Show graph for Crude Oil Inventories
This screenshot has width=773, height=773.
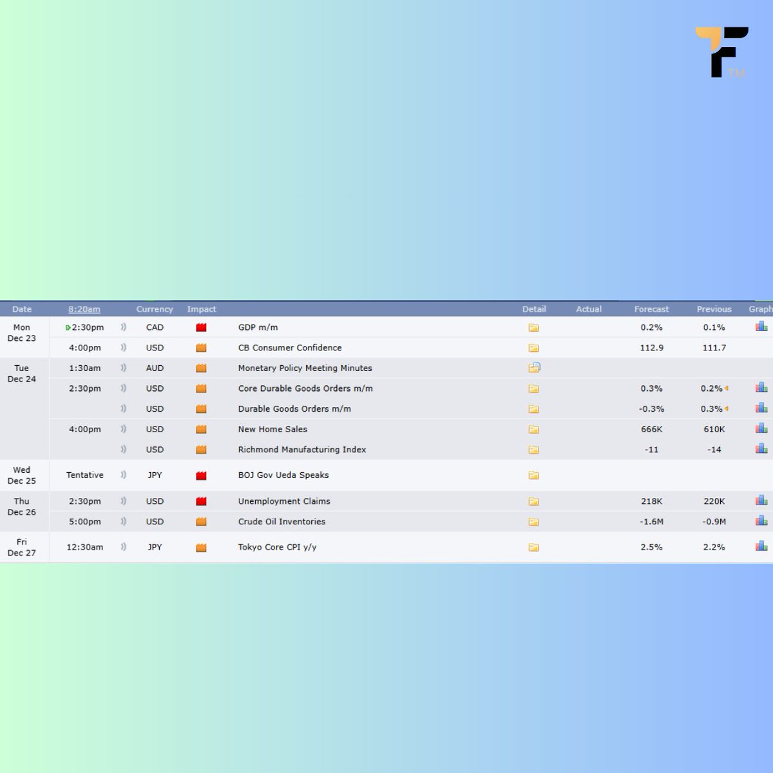click(761, 521)
